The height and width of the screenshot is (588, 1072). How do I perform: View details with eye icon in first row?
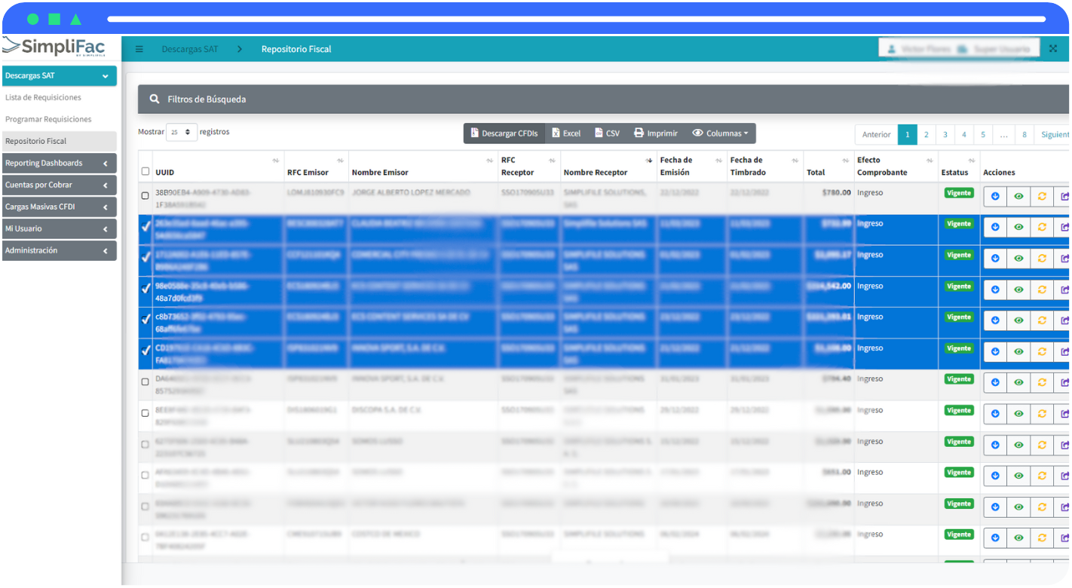(1018, 196)
